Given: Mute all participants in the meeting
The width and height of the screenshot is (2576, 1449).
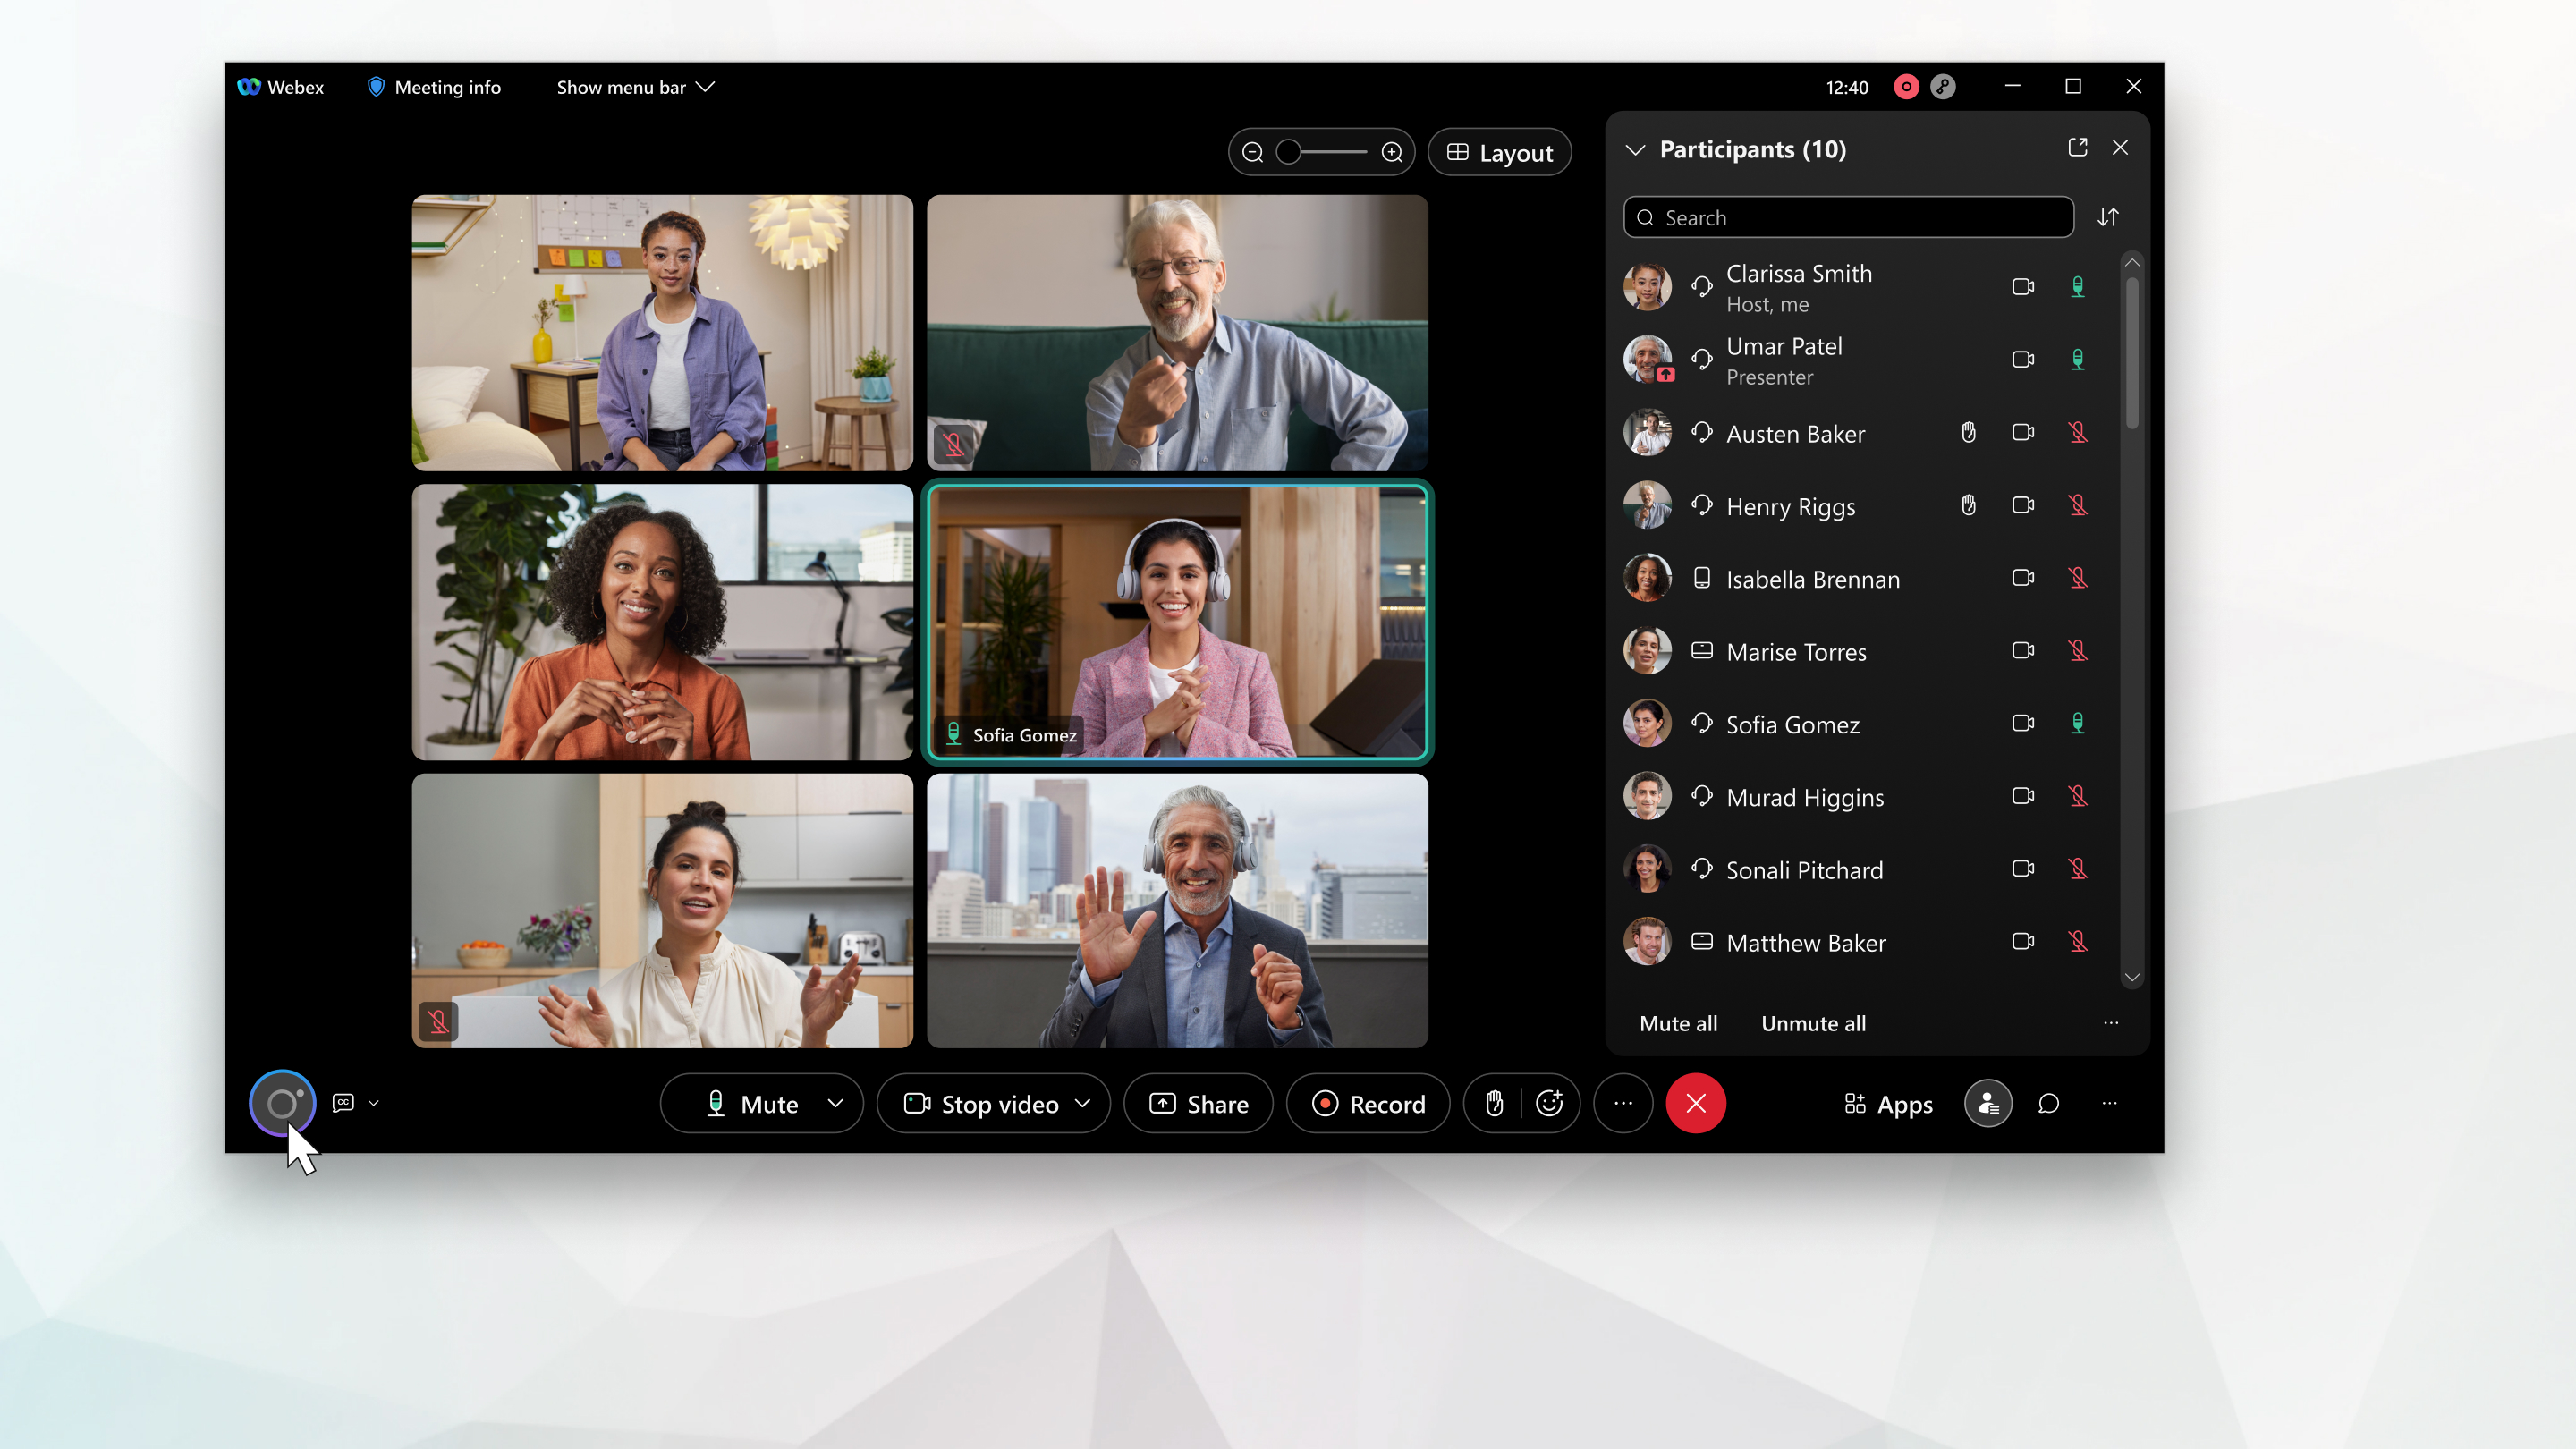Looking at the screenshot, I should (x=1677, y=1022).
